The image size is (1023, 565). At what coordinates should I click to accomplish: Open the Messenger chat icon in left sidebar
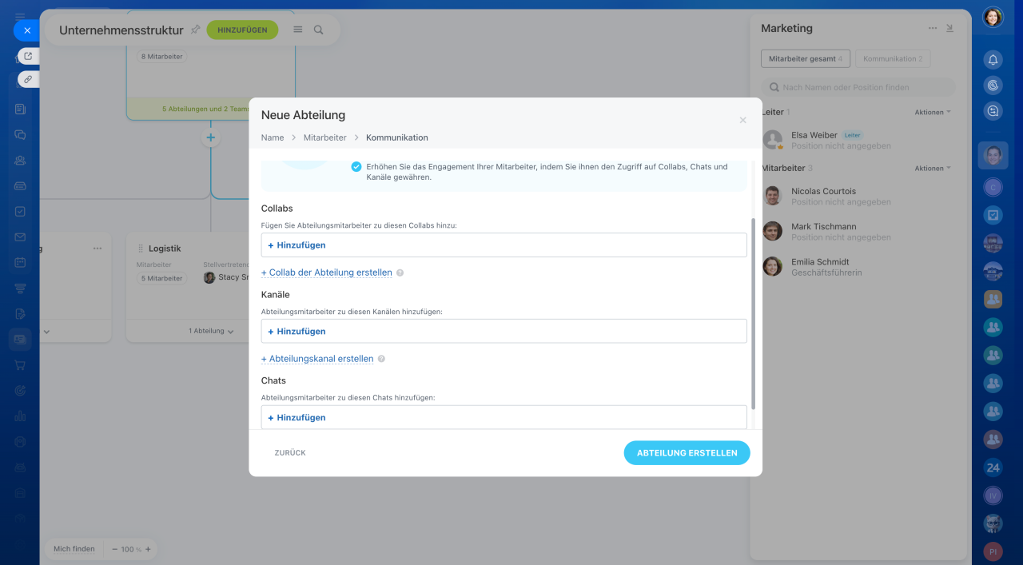[20, 134]
